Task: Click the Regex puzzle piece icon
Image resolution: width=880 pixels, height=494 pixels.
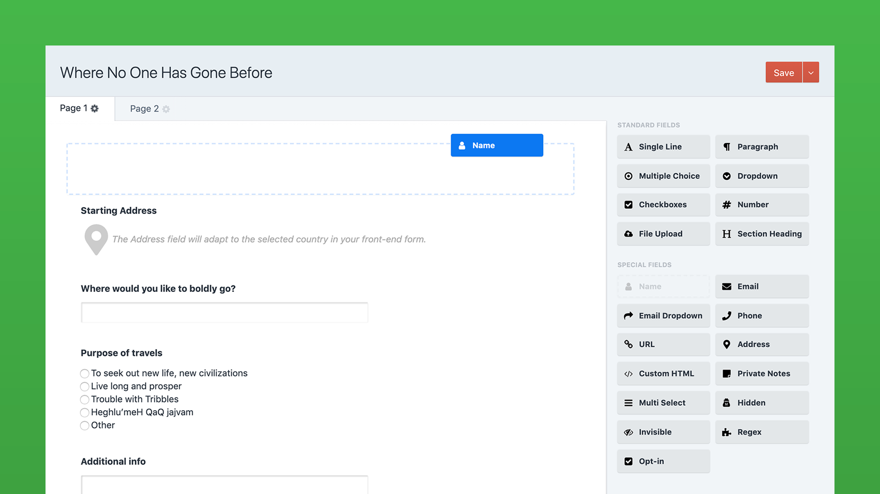Action: click(726, 432)
